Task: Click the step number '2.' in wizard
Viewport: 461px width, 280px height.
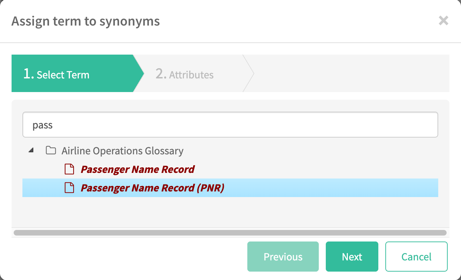Action: (x=161, y=74)
